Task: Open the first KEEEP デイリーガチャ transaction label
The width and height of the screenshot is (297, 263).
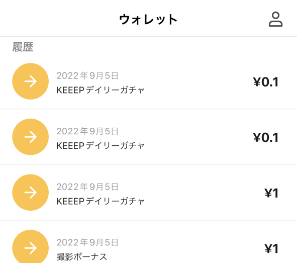Action: [101, 90]
